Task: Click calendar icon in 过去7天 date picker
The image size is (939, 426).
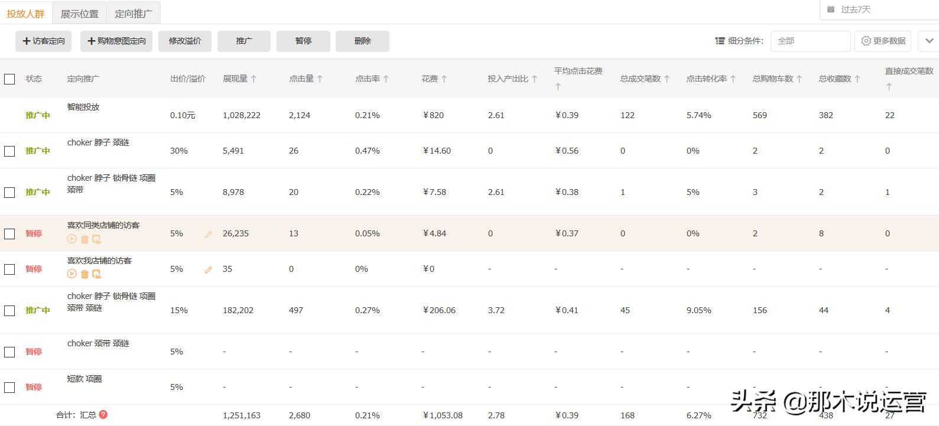Action: [831, 9]
